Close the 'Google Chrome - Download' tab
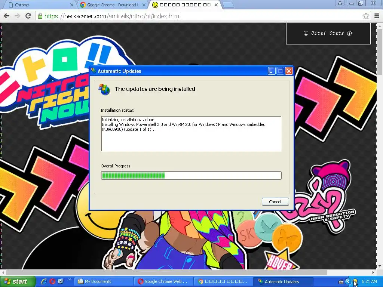The width and height of the screenshot is (383, 287). 144,4
